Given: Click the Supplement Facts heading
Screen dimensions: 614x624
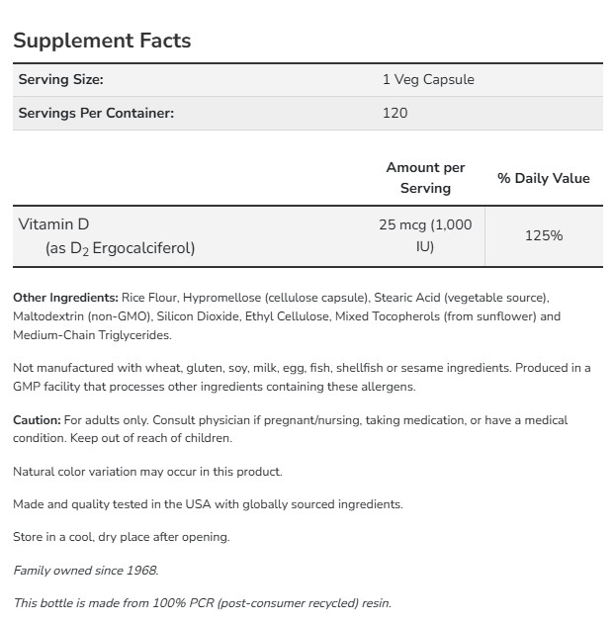Looking at the screenshot, I should [102, 41].
